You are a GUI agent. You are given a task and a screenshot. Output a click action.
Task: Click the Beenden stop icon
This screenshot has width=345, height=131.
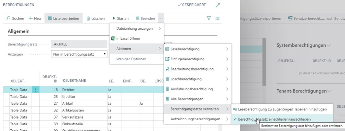coord(137,18)
